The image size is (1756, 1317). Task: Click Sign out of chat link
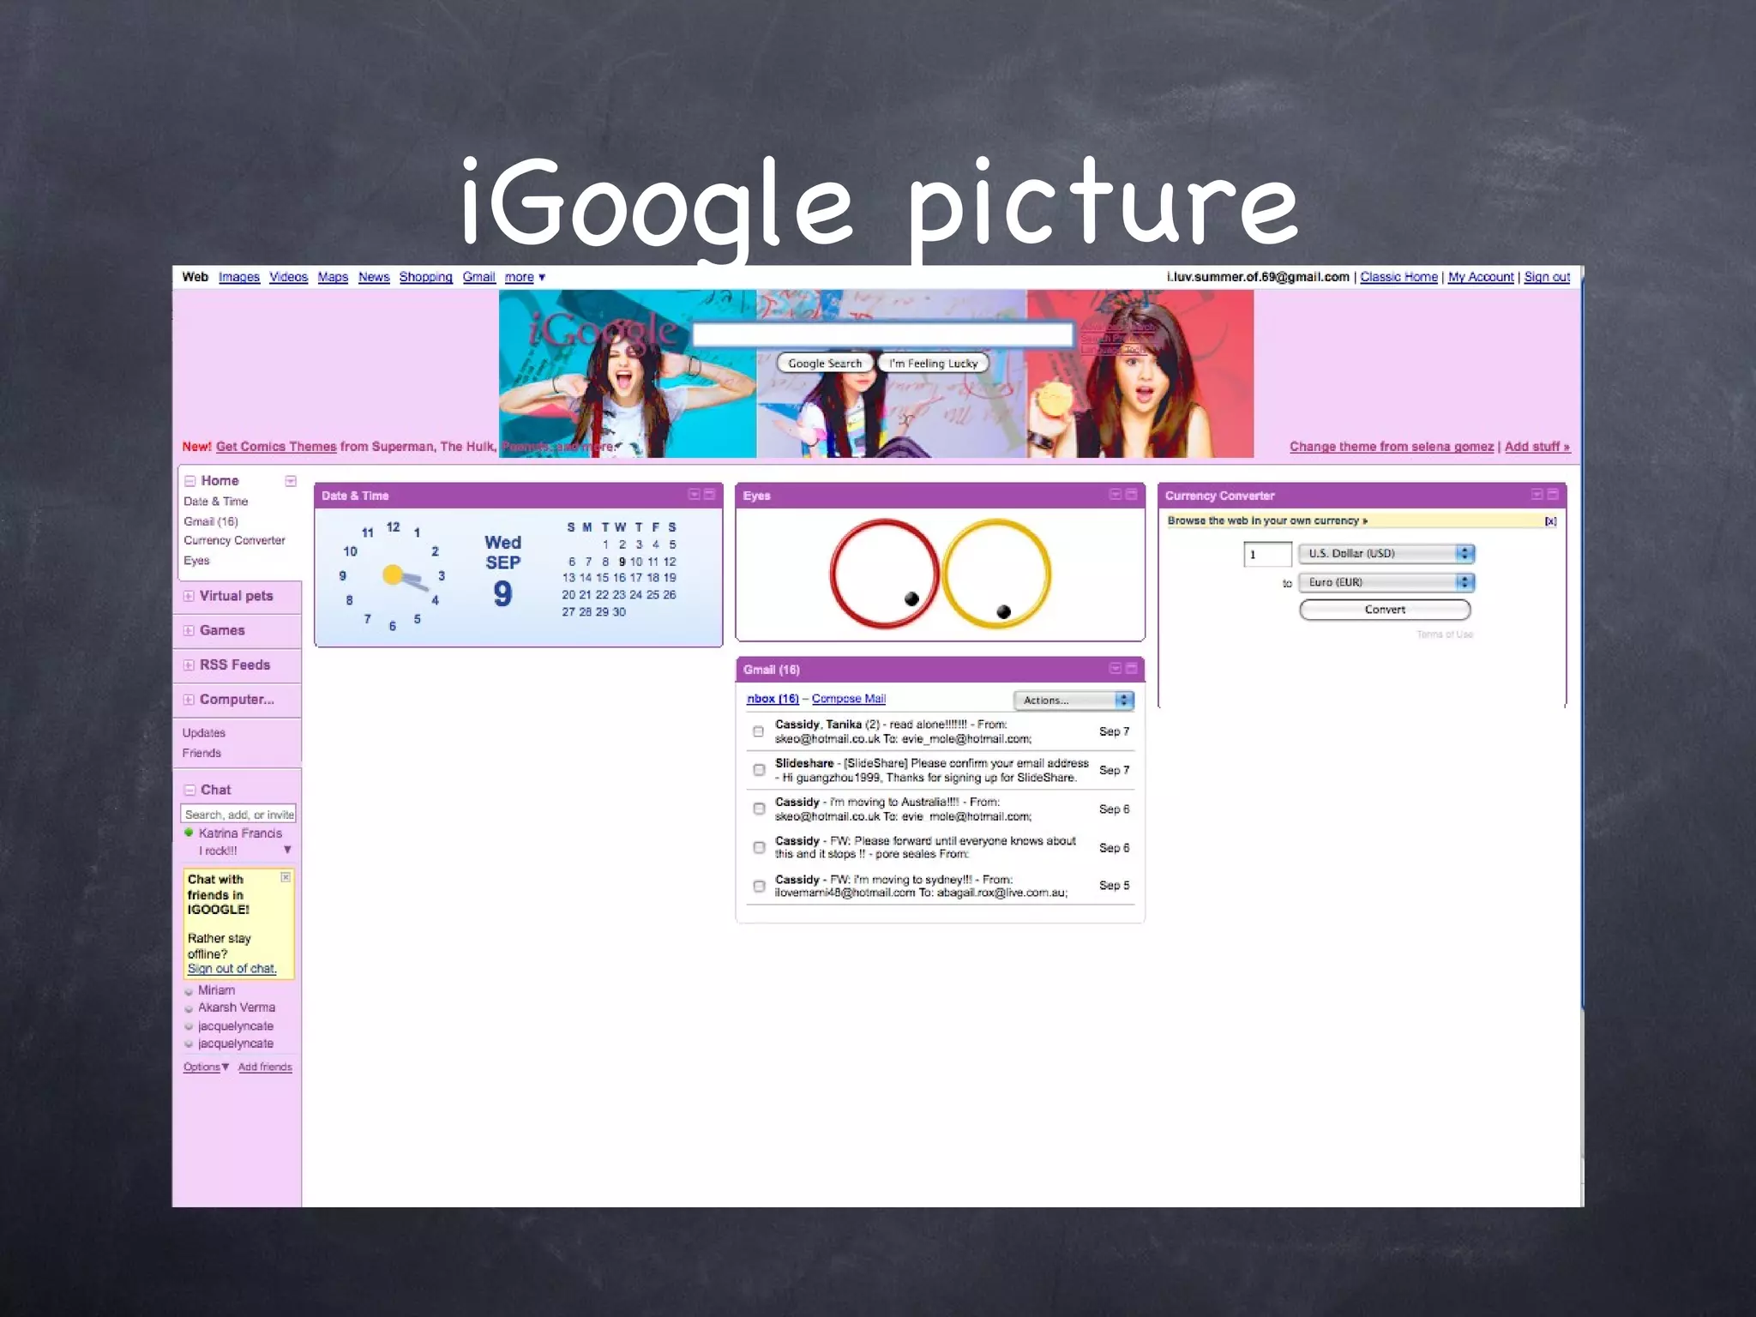pyautogui.click(x=232, y=969)
